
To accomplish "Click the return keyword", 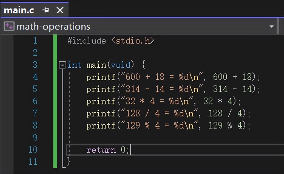I will (x=101, y=150).
